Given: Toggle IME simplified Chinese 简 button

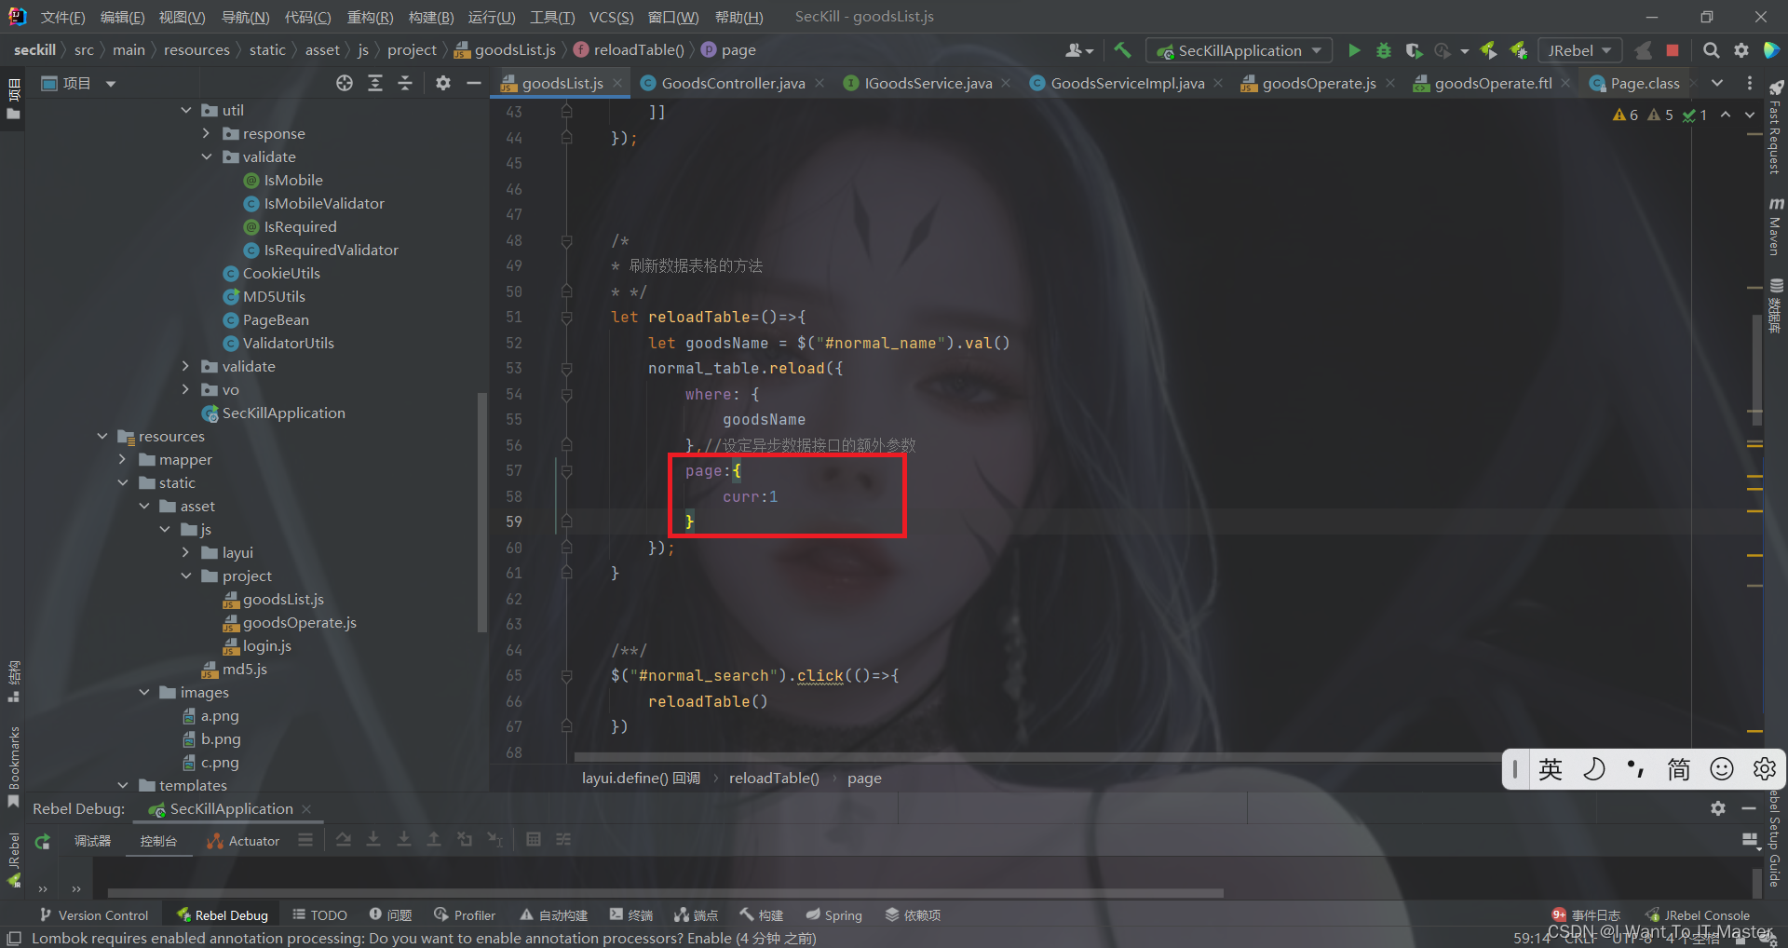Looking at the screenshot, I should click(1678, 769).
